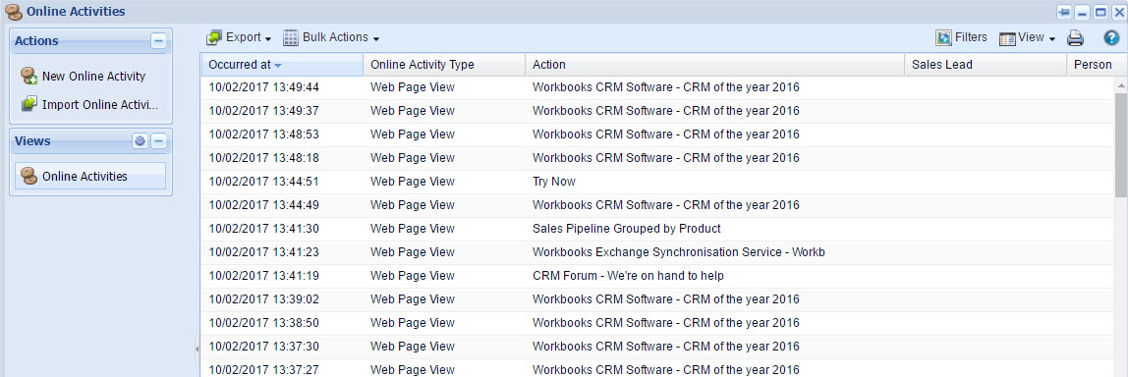
Task: Print the list with printer icon
Action: pos(1075,38)
